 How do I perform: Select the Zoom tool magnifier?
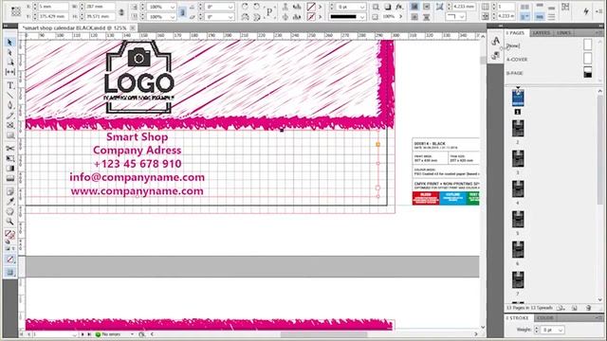(x=10, y=222)
